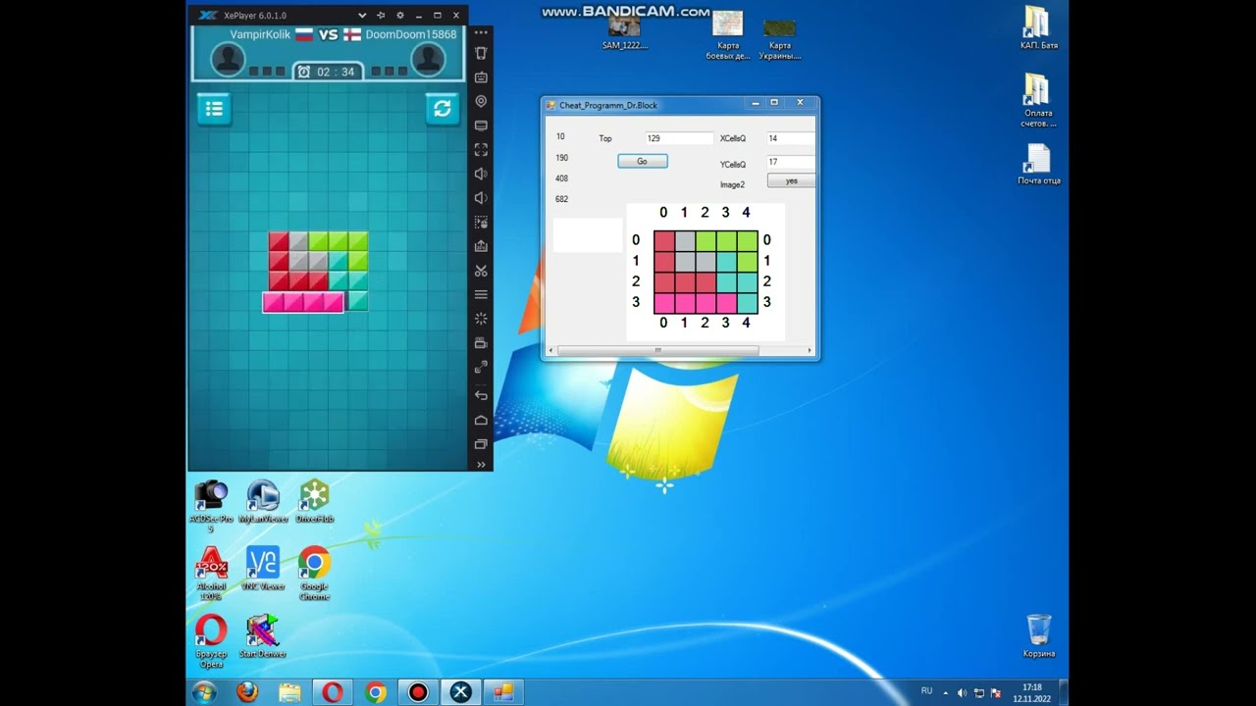Click horizontal scrollbar thumb in cheat window
The width and height of the screenshot is (1256, 706).
pyautogui.click(x=657, y=350)
